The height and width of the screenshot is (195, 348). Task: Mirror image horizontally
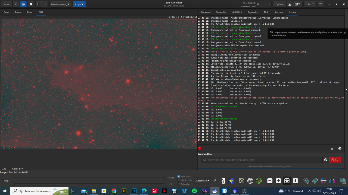(x=324, y=181)
